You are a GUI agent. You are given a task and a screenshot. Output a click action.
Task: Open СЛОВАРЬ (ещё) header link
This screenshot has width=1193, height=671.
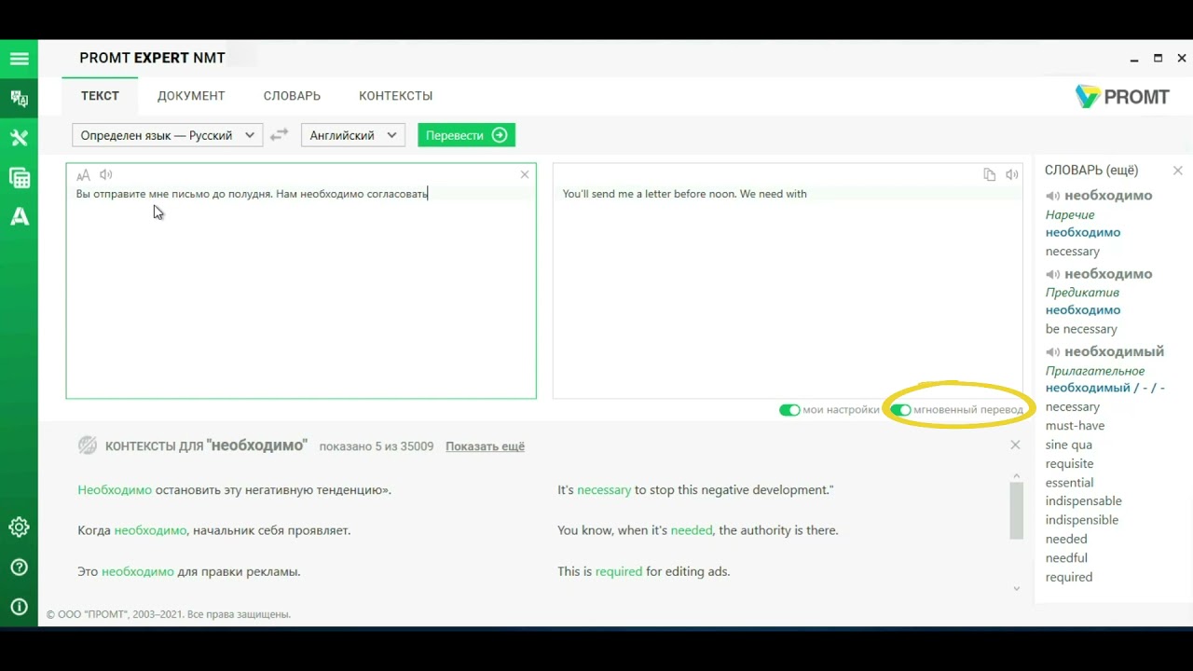click(x=1091, y=170)
